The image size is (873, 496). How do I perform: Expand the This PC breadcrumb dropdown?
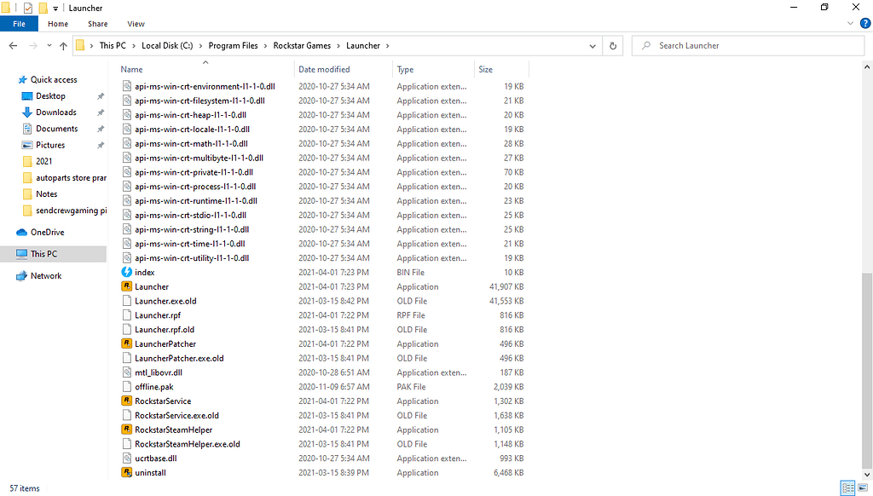pyautogui.click(x=136, y=45)
